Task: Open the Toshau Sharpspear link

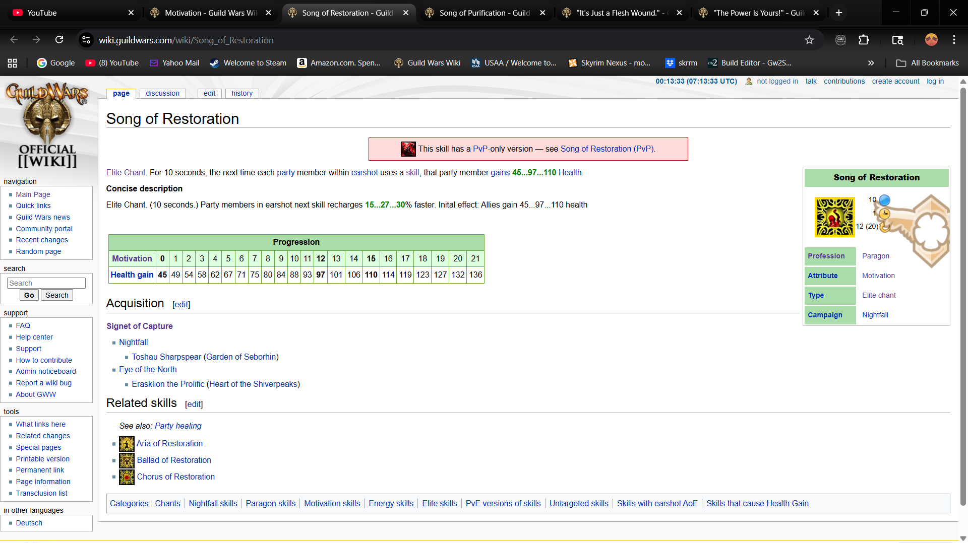Action: pos(166,357)
